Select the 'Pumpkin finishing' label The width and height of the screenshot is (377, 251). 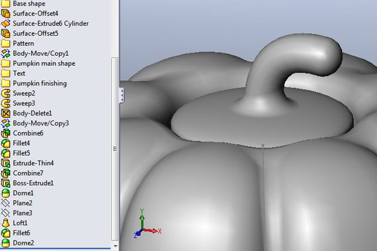40,83
